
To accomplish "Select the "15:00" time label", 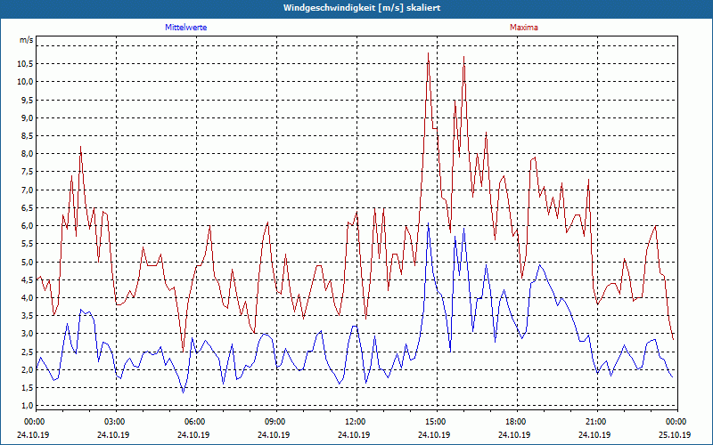I will point(435,422).
